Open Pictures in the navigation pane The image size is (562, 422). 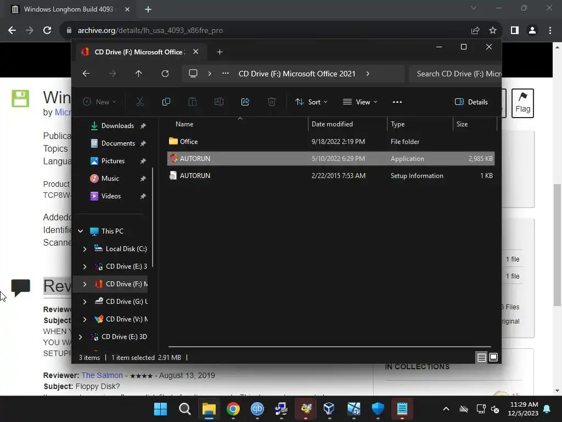(x=112, y=161)
